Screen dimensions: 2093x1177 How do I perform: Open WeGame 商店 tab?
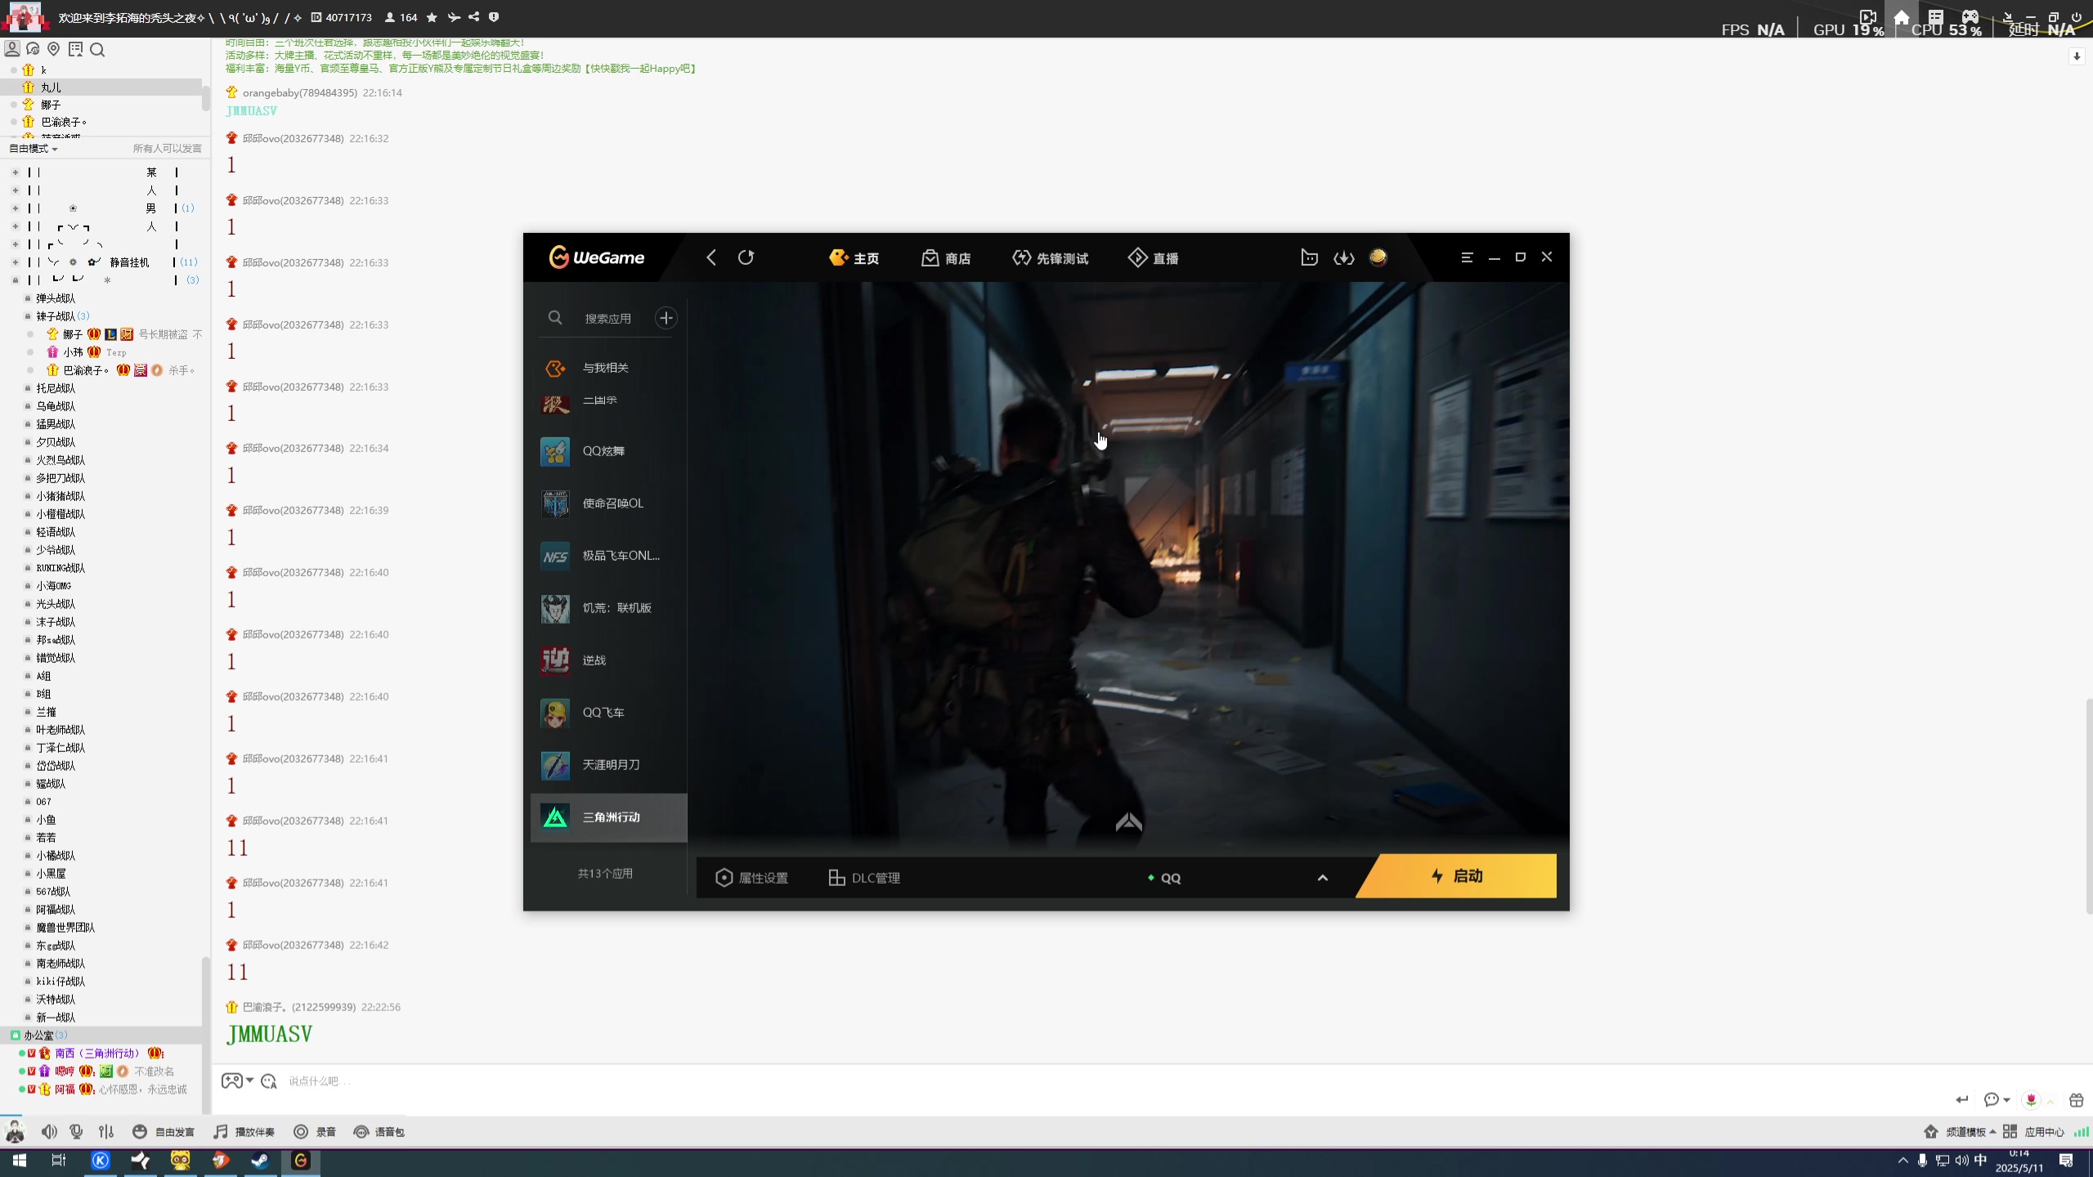click(x=946, y=258)
